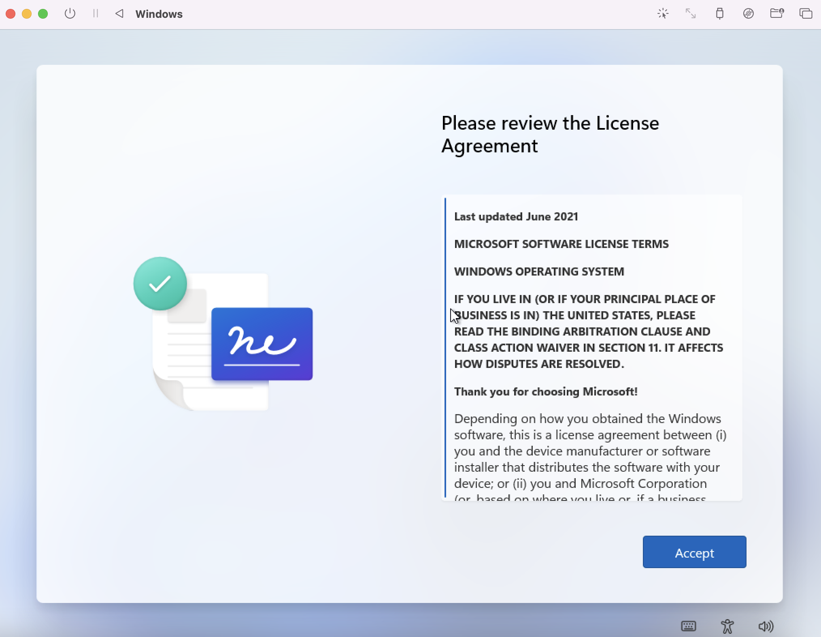Open the Accessibility options icon
821x637 pixels.
coord(727,626)
